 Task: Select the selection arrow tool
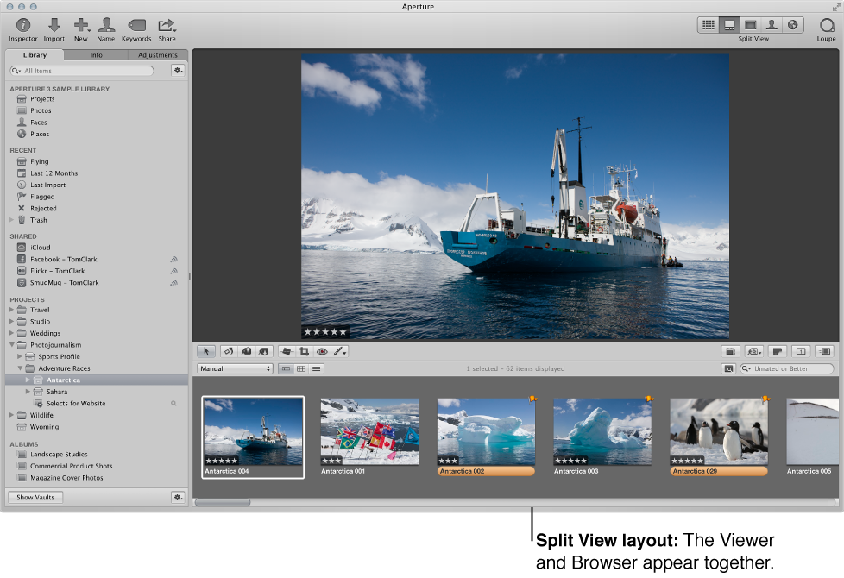[206, 351]
